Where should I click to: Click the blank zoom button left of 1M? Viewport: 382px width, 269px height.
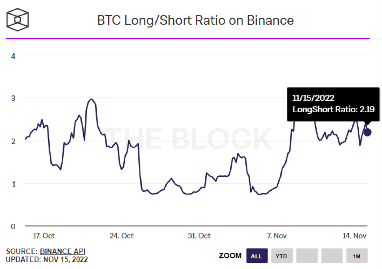point(331,256)
